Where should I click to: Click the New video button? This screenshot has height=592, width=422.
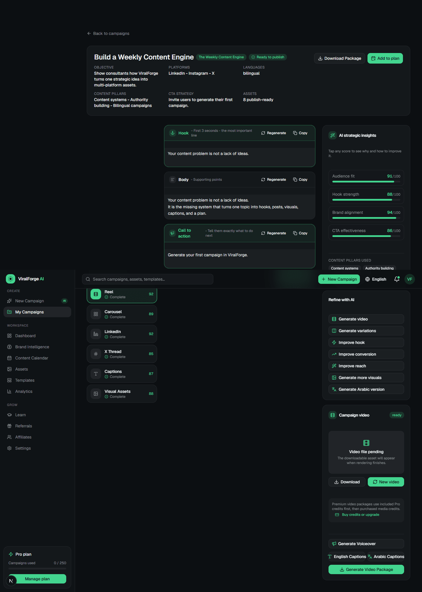click(386, 482)
